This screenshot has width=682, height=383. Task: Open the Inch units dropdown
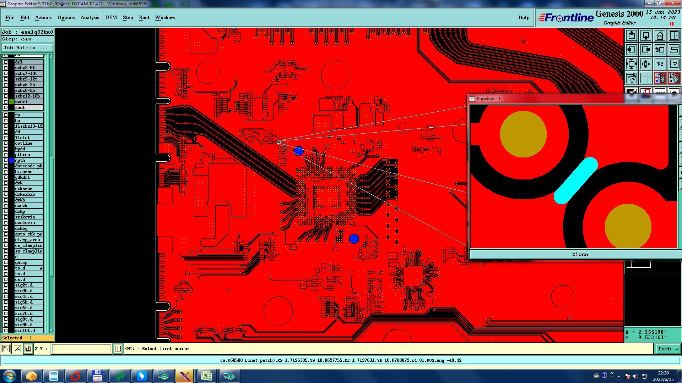click(667, 349)
